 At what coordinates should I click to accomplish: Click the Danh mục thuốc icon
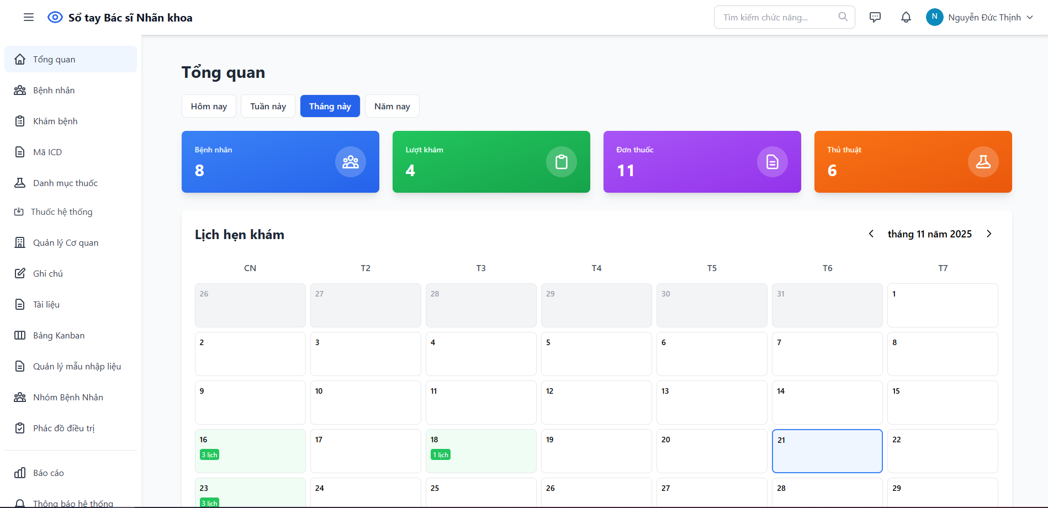coord(20,182)
